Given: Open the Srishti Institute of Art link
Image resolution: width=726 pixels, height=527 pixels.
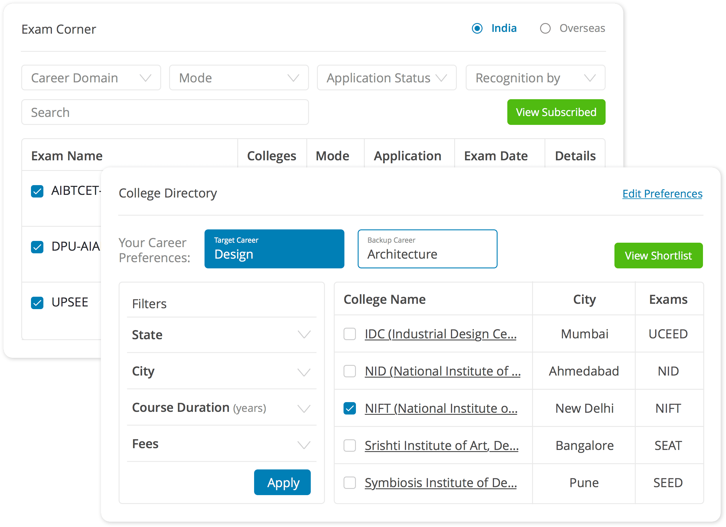Looking at the screenshot, I should tap(441, 445).
